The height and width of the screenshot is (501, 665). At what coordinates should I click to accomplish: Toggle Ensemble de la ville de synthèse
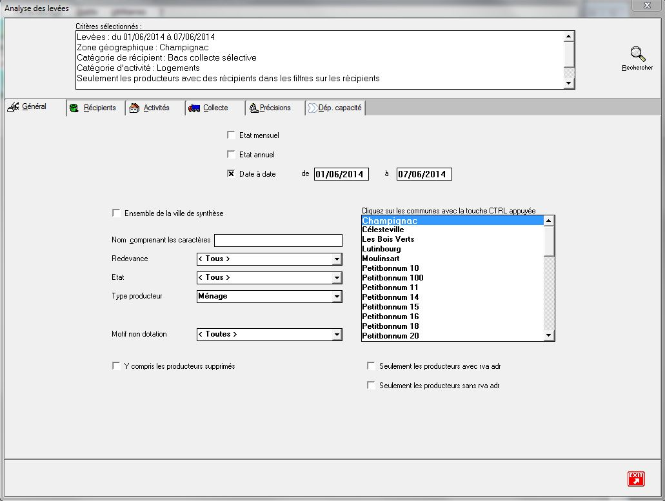click(x=116, y=213)
